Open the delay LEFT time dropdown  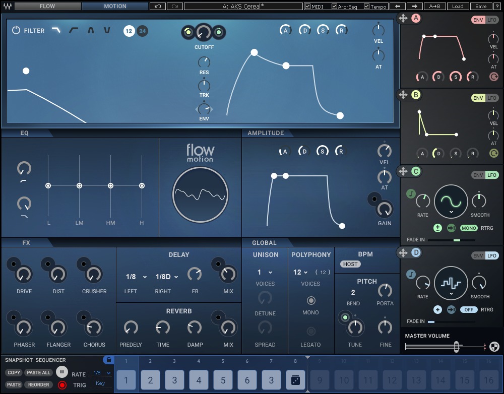point(136,277)
